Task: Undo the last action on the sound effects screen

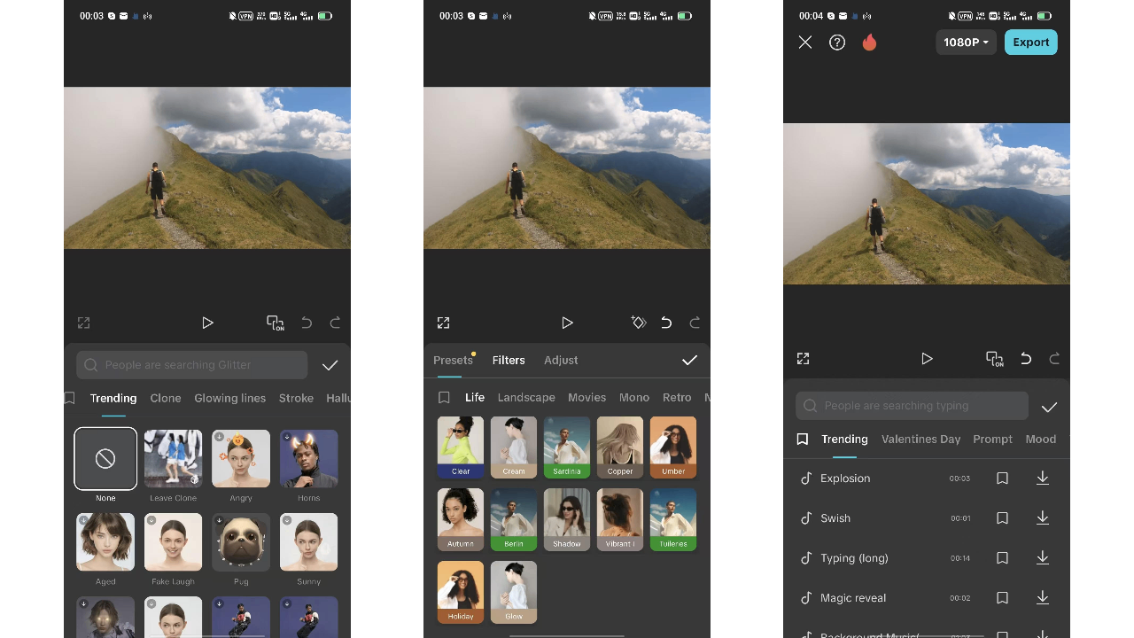Action: [x=1026, y=359]
